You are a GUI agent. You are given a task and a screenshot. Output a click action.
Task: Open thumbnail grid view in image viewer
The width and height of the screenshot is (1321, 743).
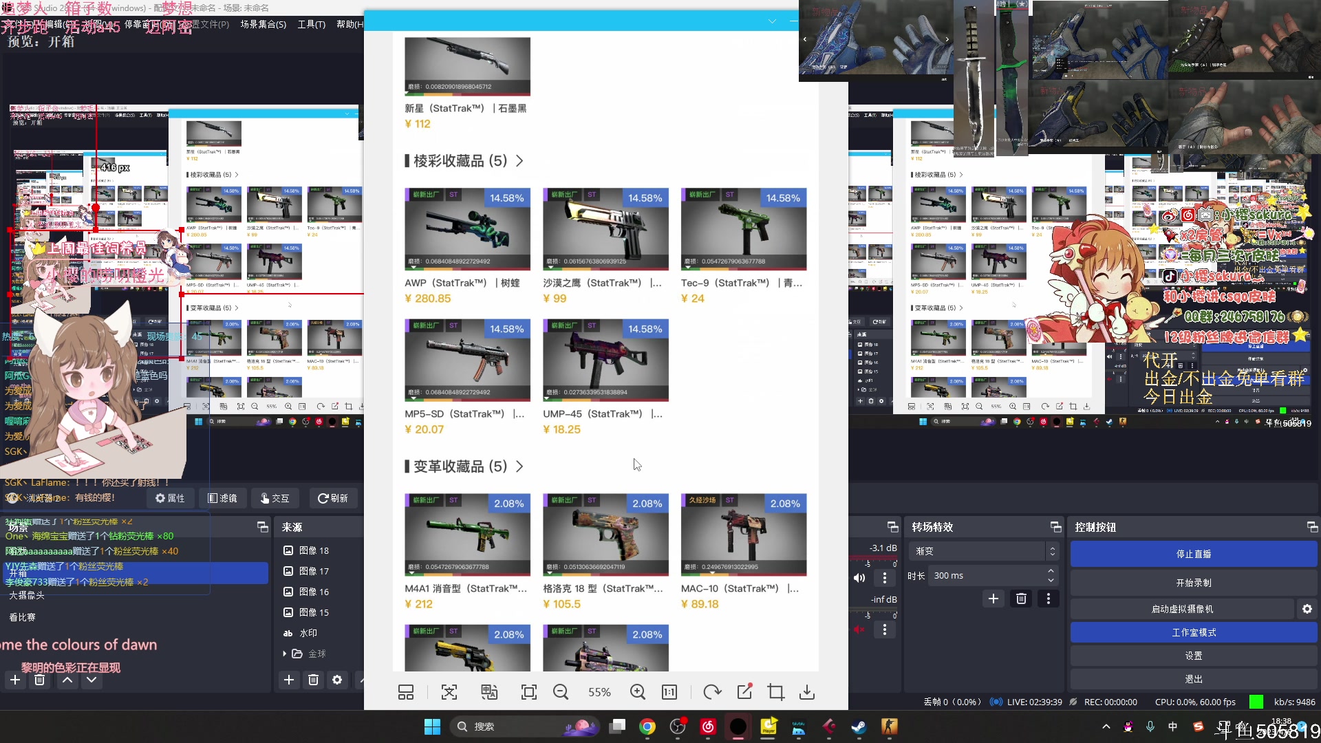point(406,692)
